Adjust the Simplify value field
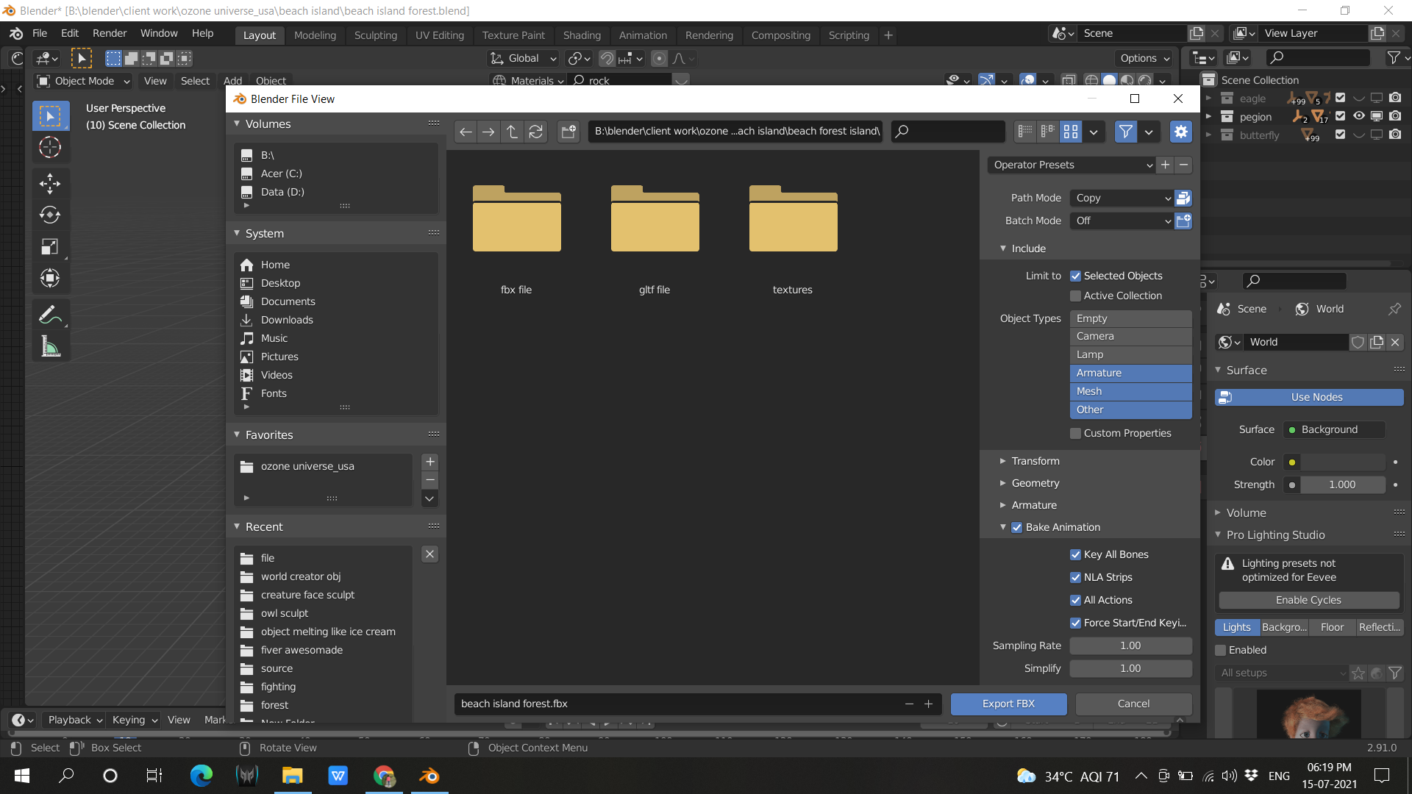Image resolution: width=1412 pixels, height=794 pixels. [x=1130, y=668]
